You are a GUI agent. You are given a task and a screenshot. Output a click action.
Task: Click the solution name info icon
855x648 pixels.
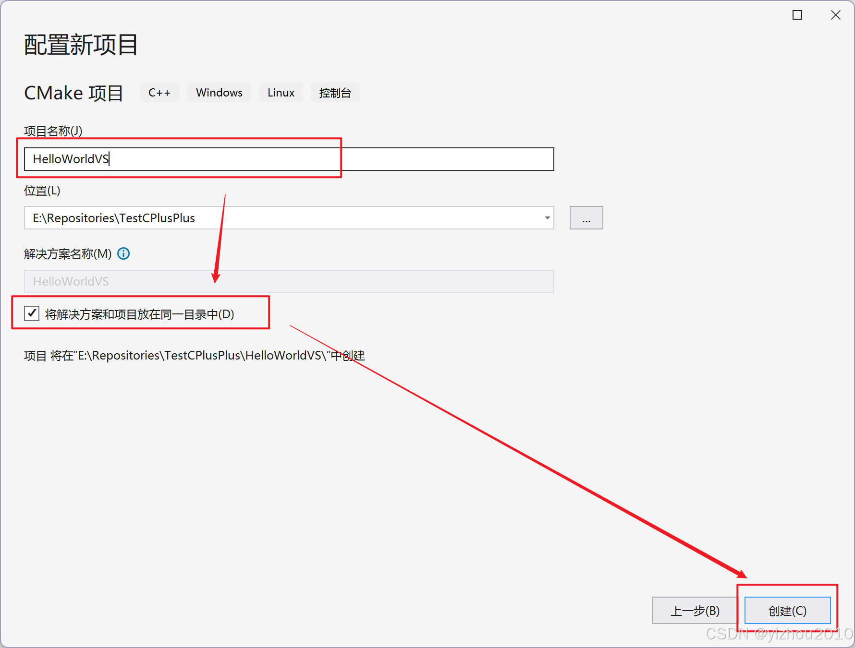123,253
